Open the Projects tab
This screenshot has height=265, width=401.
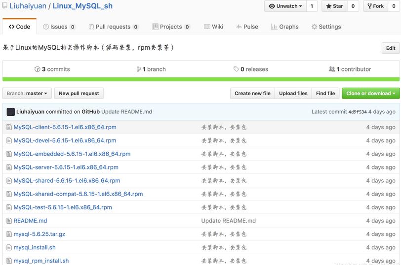171,27
